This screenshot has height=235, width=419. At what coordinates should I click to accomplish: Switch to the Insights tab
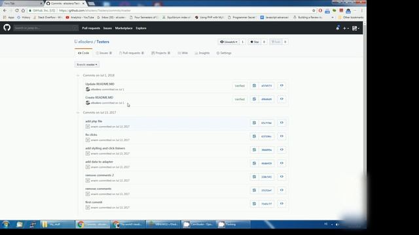coord(202,53)
